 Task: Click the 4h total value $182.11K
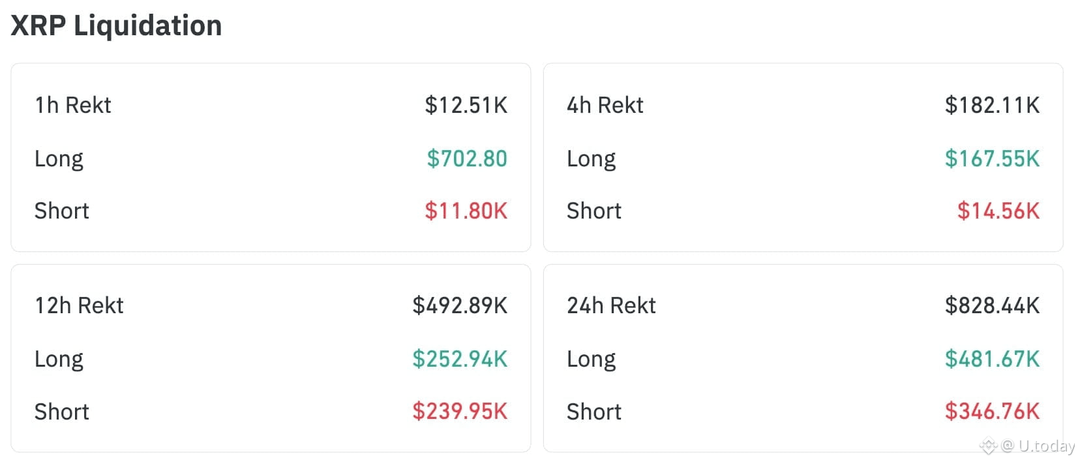[992, 105]
